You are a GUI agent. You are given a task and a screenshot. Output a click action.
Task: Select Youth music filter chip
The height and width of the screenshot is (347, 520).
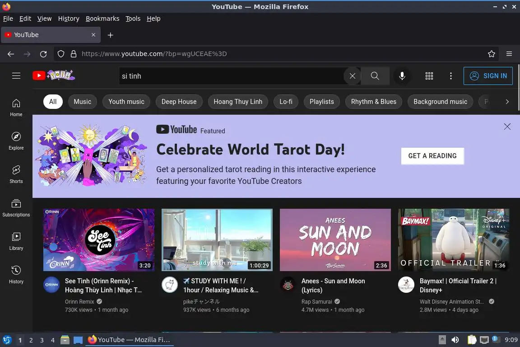coord(126,102)
